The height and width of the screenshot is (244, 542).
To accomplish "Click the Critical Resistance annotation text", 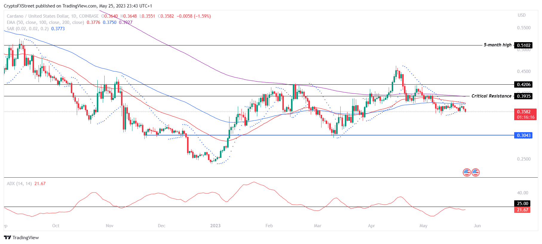I will tap(492, 96).
